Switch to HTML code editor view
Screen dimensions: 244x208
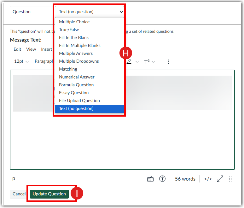[x=208, y=179]
